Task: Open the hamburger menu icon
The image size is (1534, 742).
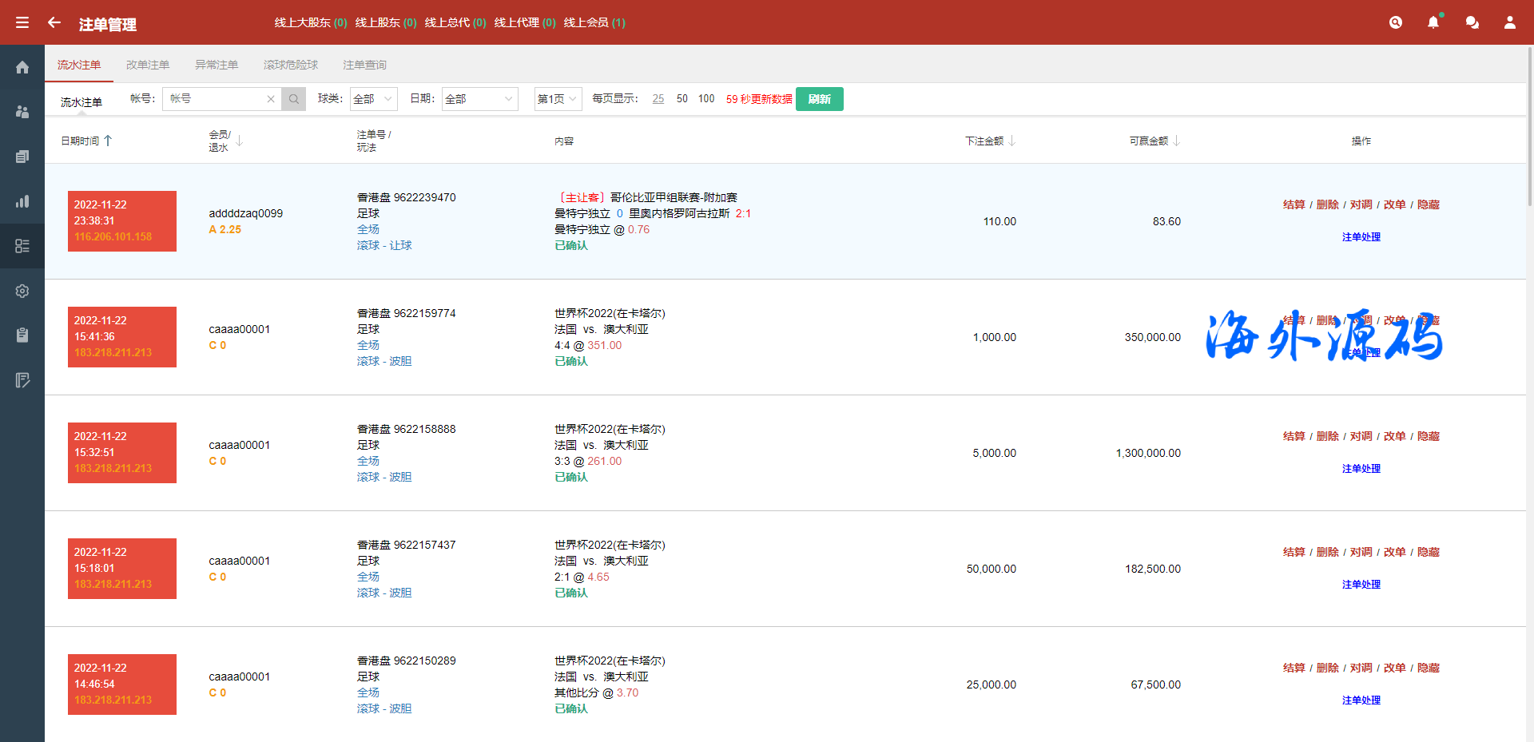Action: point(22,22)
